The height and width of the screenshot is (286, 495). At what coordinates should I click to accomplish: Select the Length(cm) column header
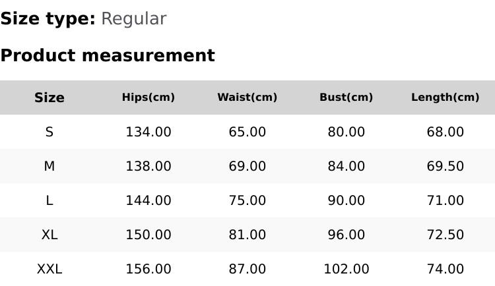[445, 98]
